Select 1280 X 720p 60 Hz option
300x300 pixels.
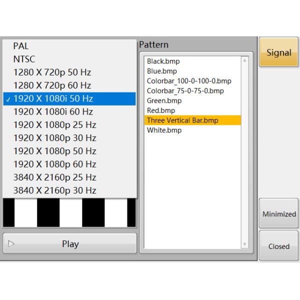pos(69,85)
